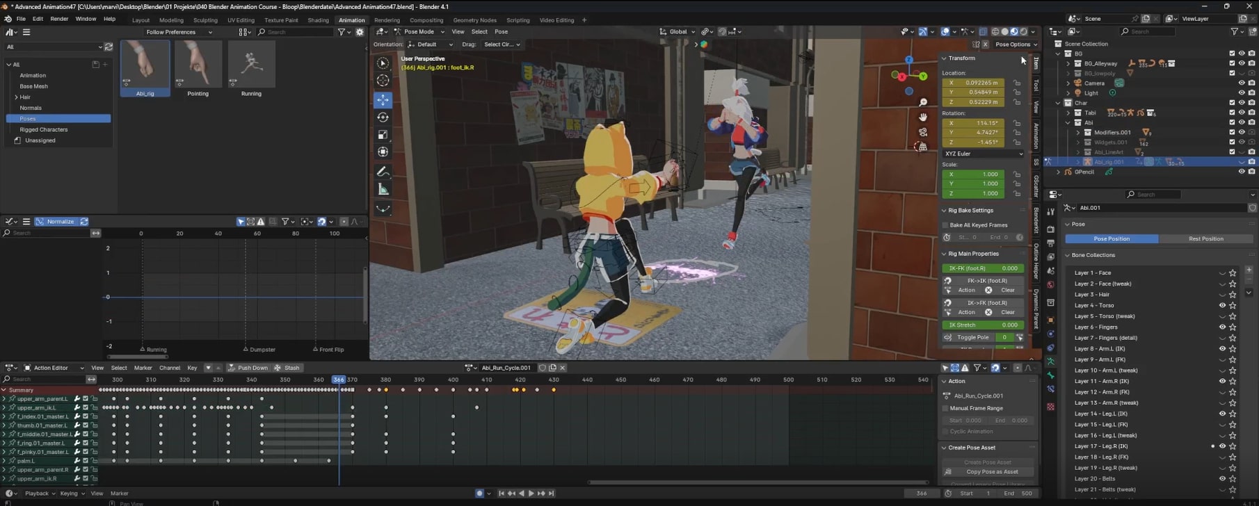Click the pan view hand icon
The width and height of the screenshot is (1259, 506).
[x=923, y=117]
